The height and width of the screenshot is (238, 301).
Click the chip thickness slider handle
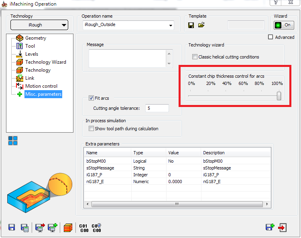coord(279,96)
